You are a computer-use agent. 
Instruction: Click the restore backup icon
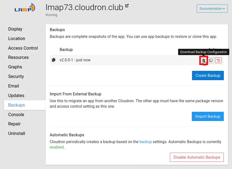[x=218, y=60]
